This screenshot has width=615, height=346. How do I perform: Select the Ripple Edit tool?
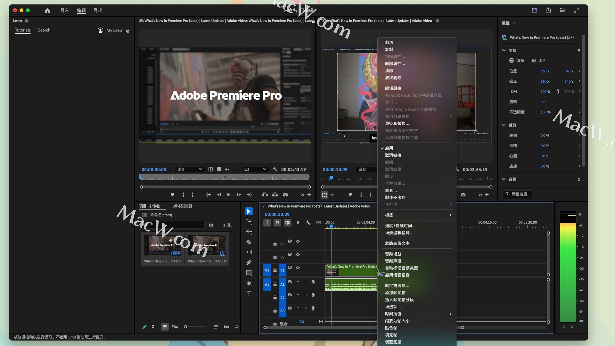coord(249,232)
